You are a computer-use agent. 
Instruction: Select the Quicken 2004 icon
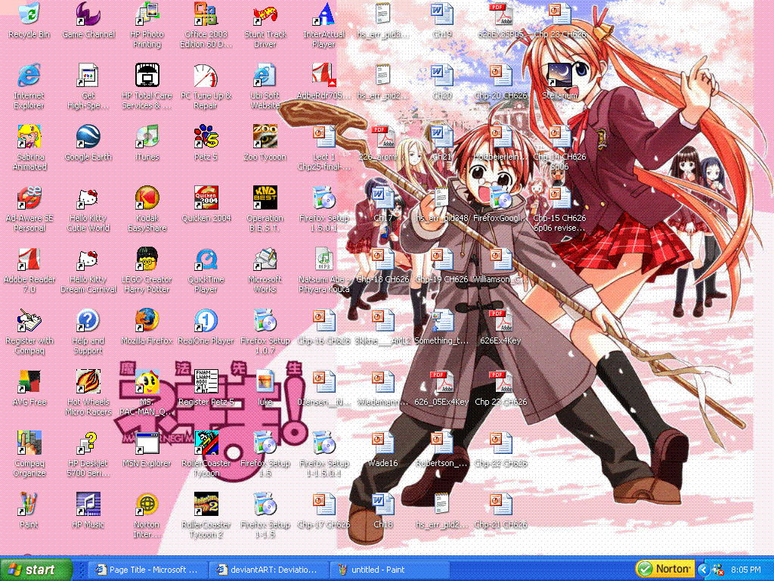pyautogui.click(x=206, y=197)
